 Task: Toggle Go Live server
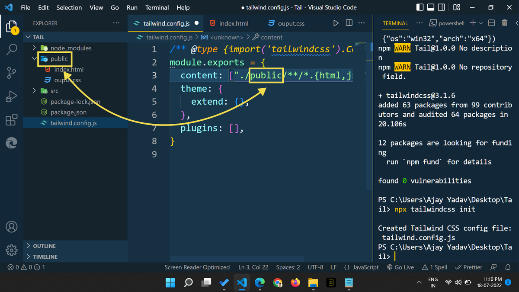click(x=400, y=267)
